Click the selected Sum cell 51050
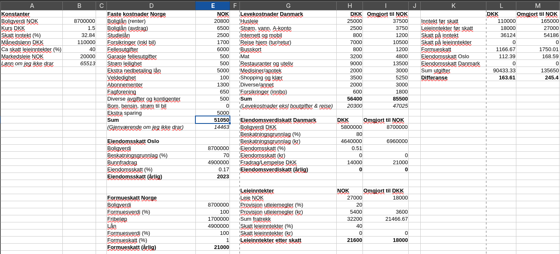560x254 pixels. click(212, 120)
